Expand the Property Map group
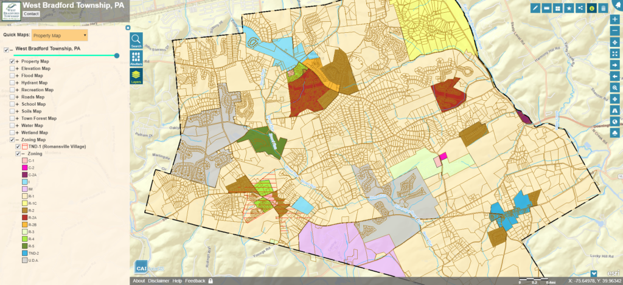Image resolution: width=623 pixels, height=285 pixels. tap(18, 61)
